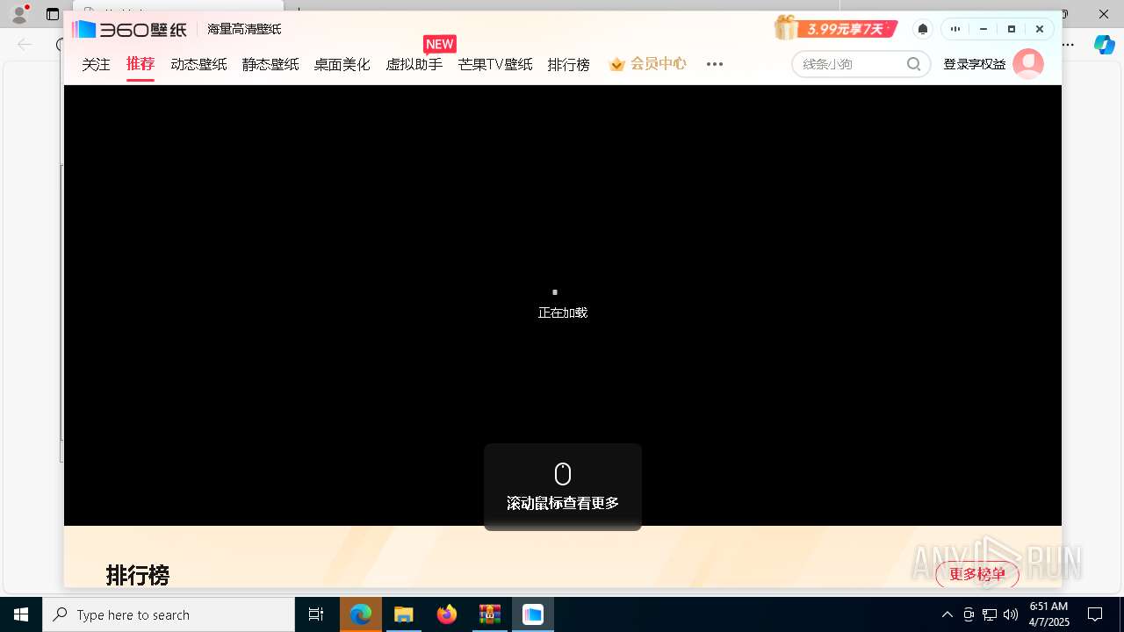Click the 滚动鼠标查看更多 hint box

click(x=563, y=487)
